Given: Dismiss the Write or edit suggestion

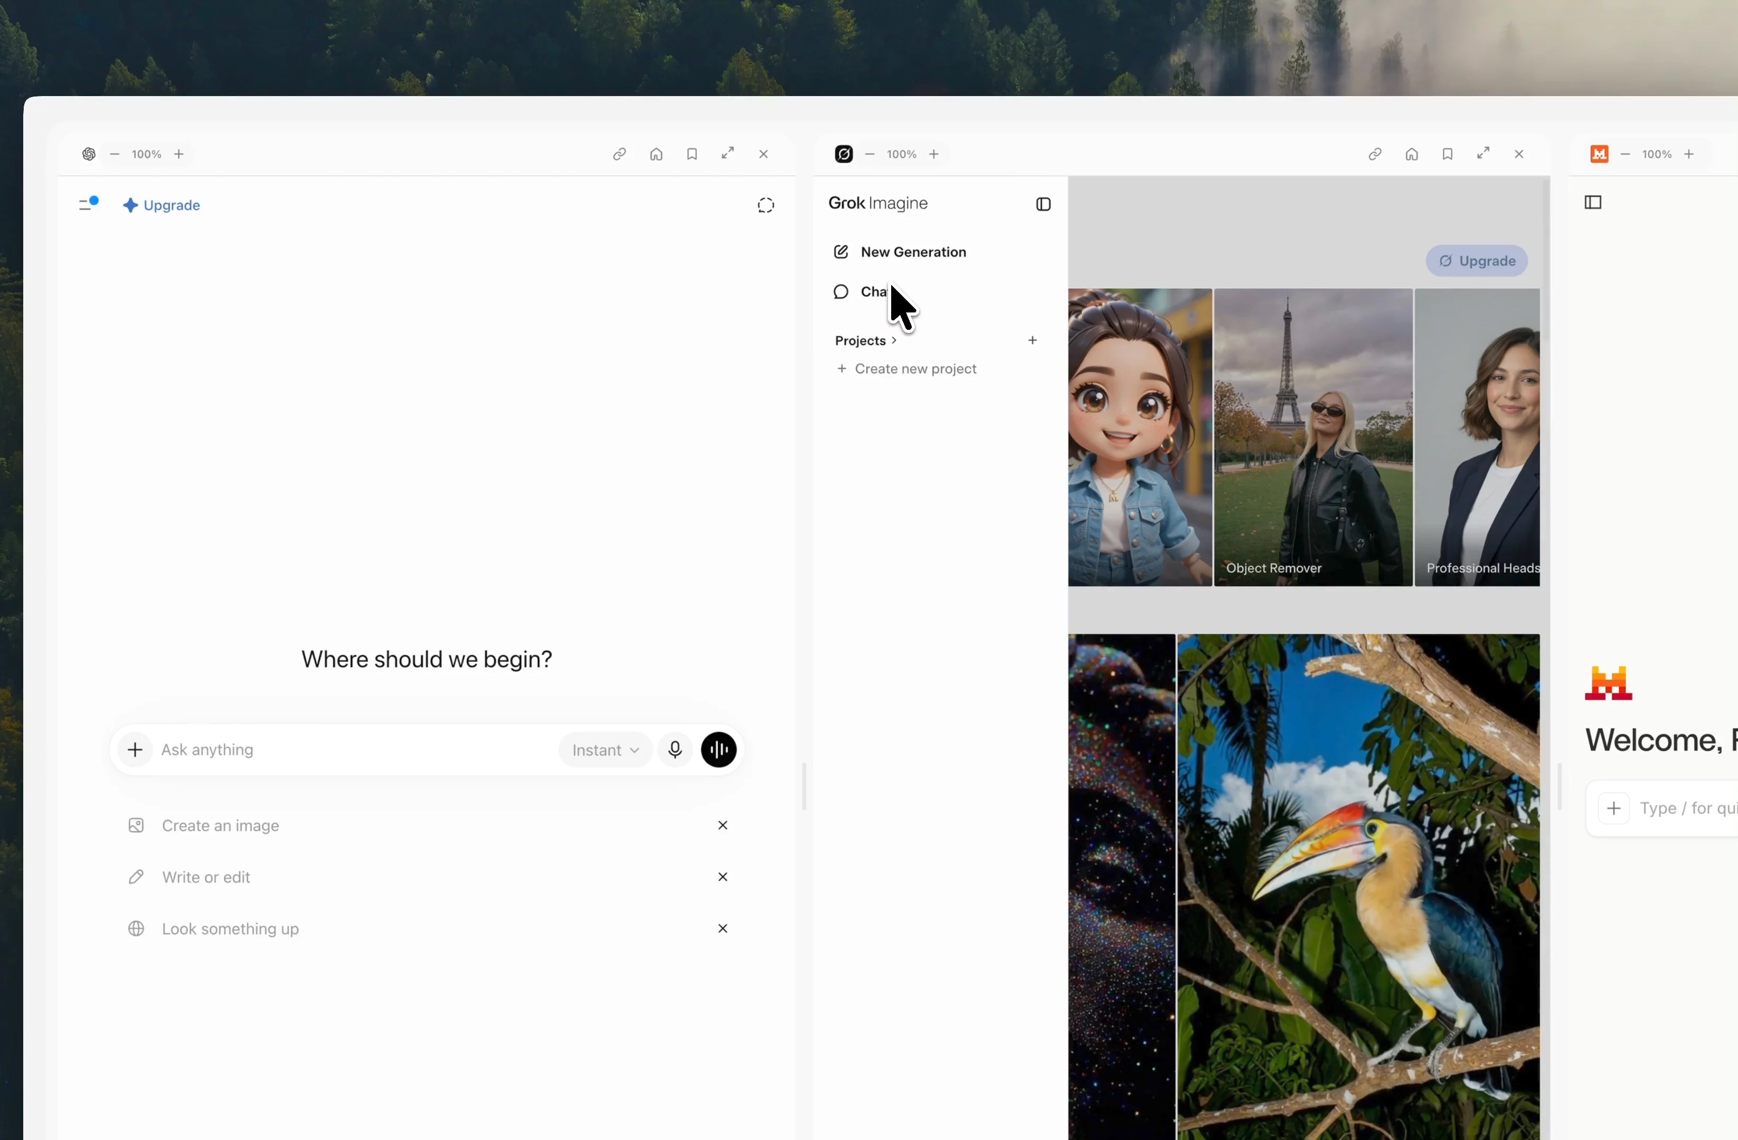Looking at the screenshot, I should [723, 877].
